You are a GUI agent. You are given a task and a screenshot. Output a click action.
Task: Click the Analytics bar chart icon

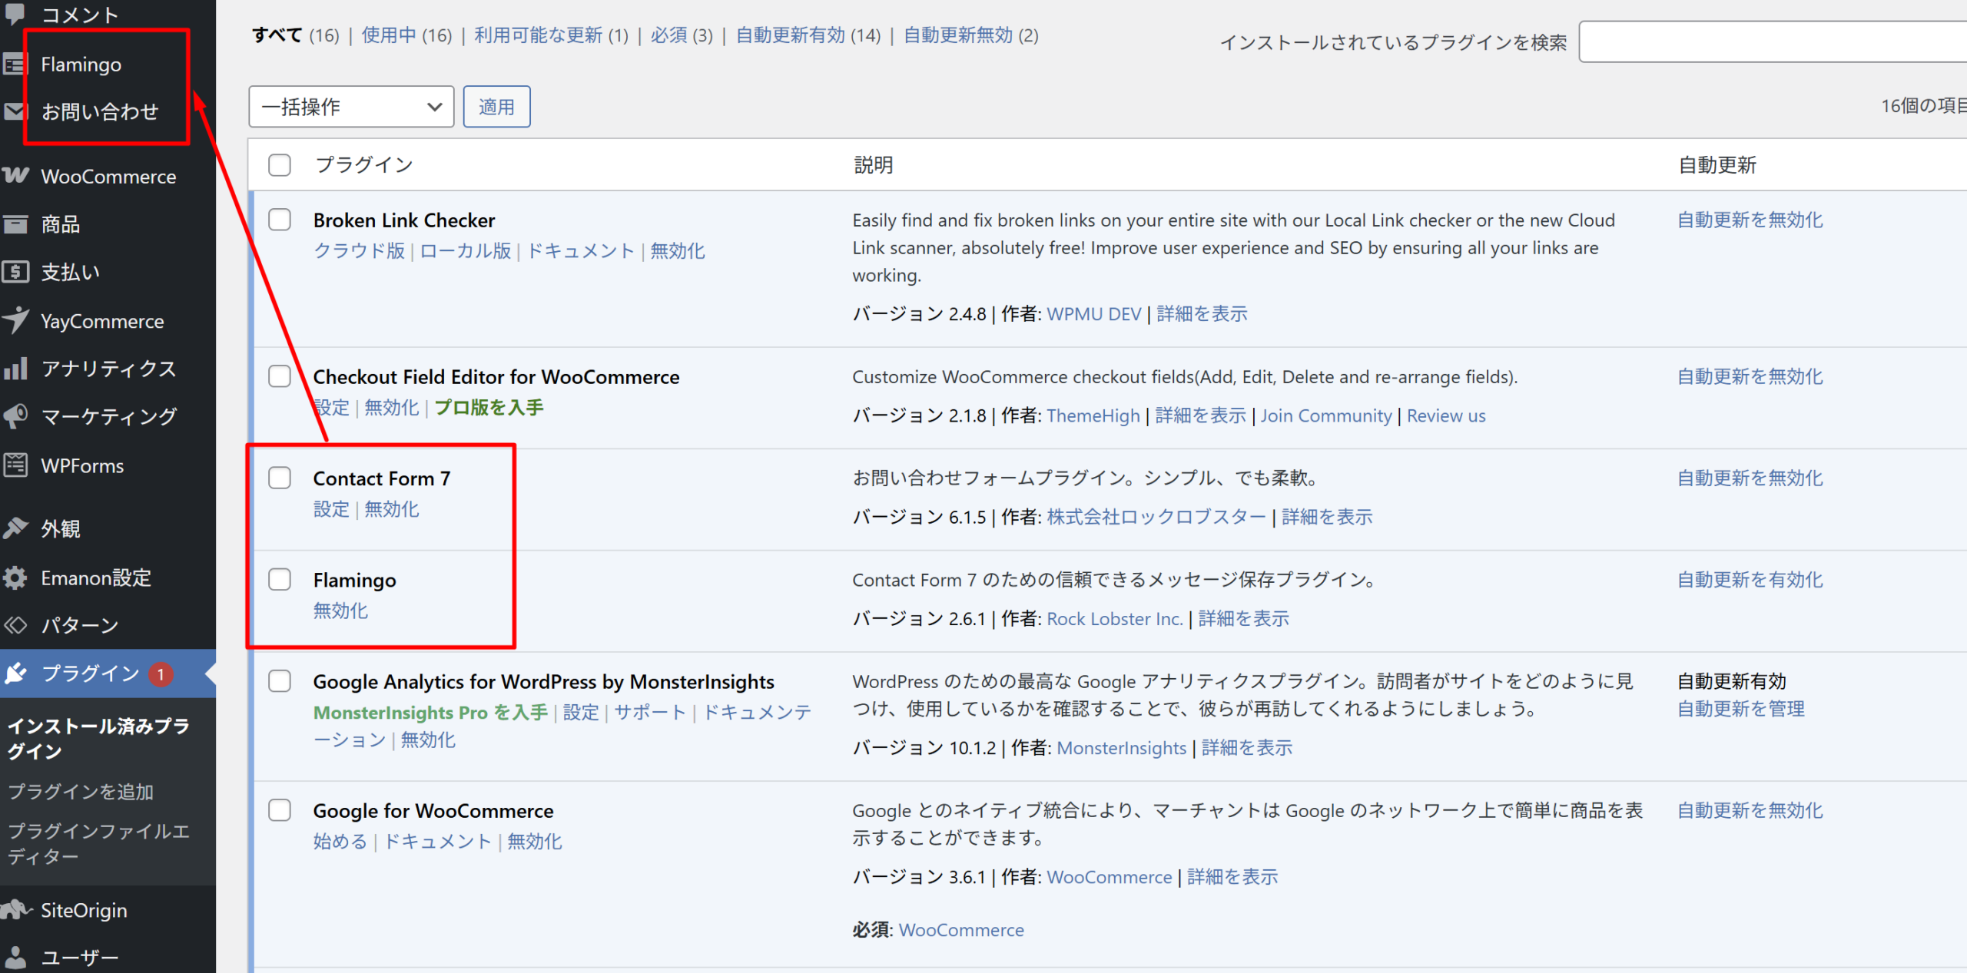(x=15, y=369)
